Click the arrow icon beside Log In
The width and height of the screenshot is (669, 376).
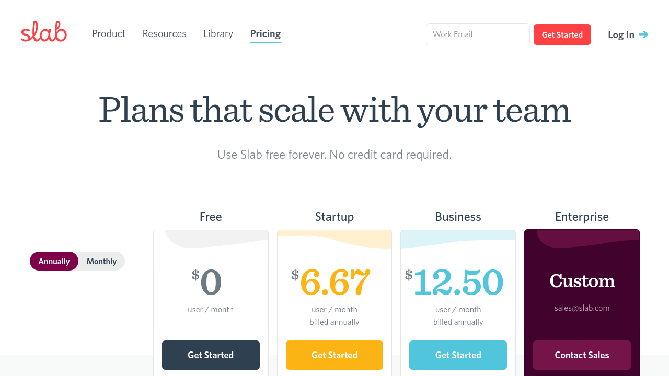(x=643, y=34)
